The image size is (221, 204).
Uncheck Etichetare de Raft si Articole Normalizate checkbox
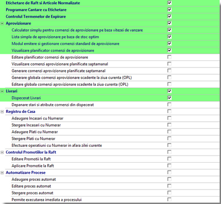(x=170, y=3)
